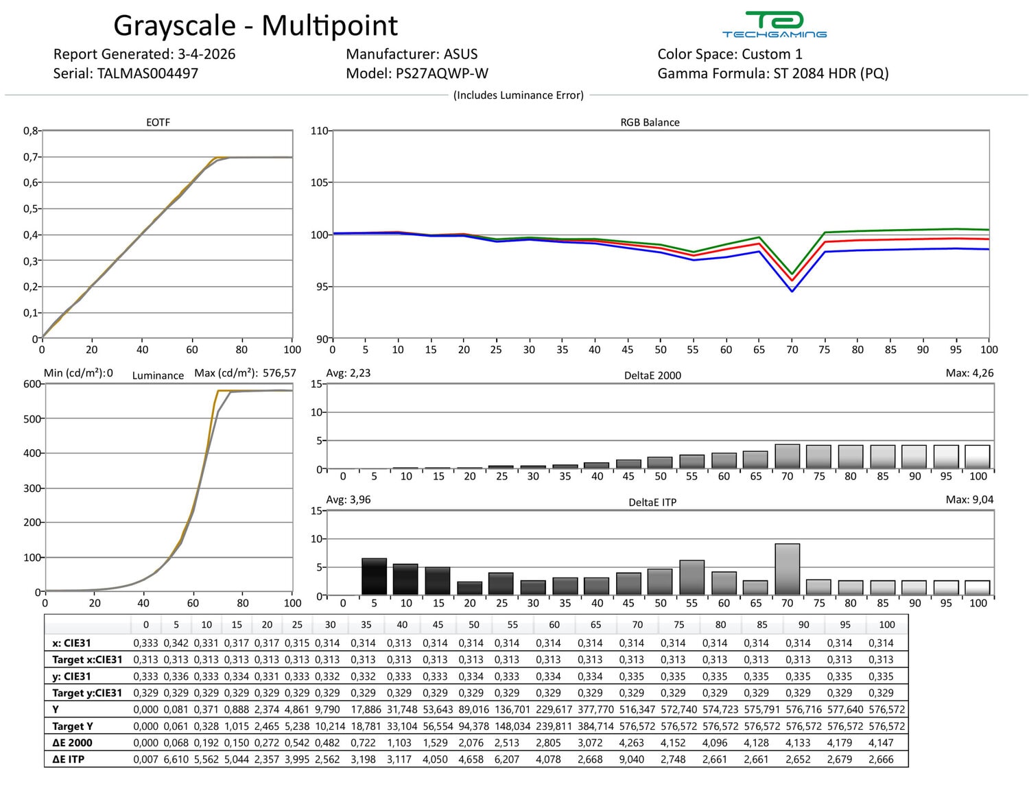Click the Avg: 3,96 label above DeltaE ITP
The image size is (1029, 795).
coord(348,499)
